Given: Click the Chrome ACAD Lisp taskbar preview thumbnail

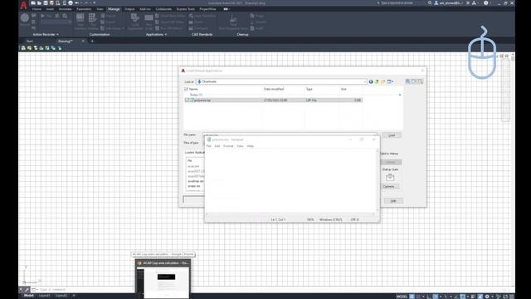Looking at the screenshot, I should pyautogui.click(x=163, y=279).
